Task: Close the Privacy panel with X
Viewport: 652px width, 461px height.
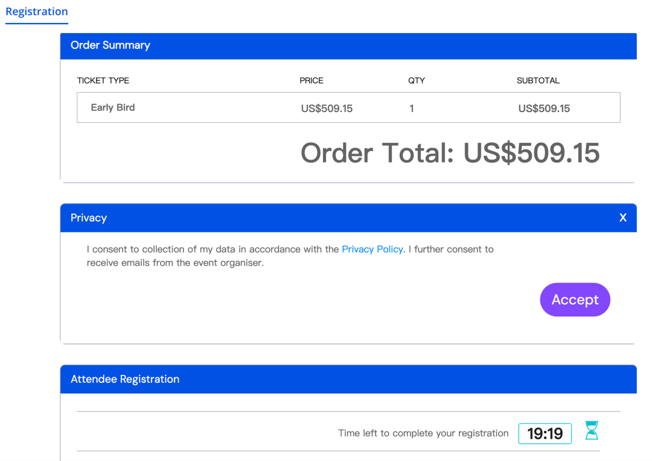Action: [x=623, y=218]
